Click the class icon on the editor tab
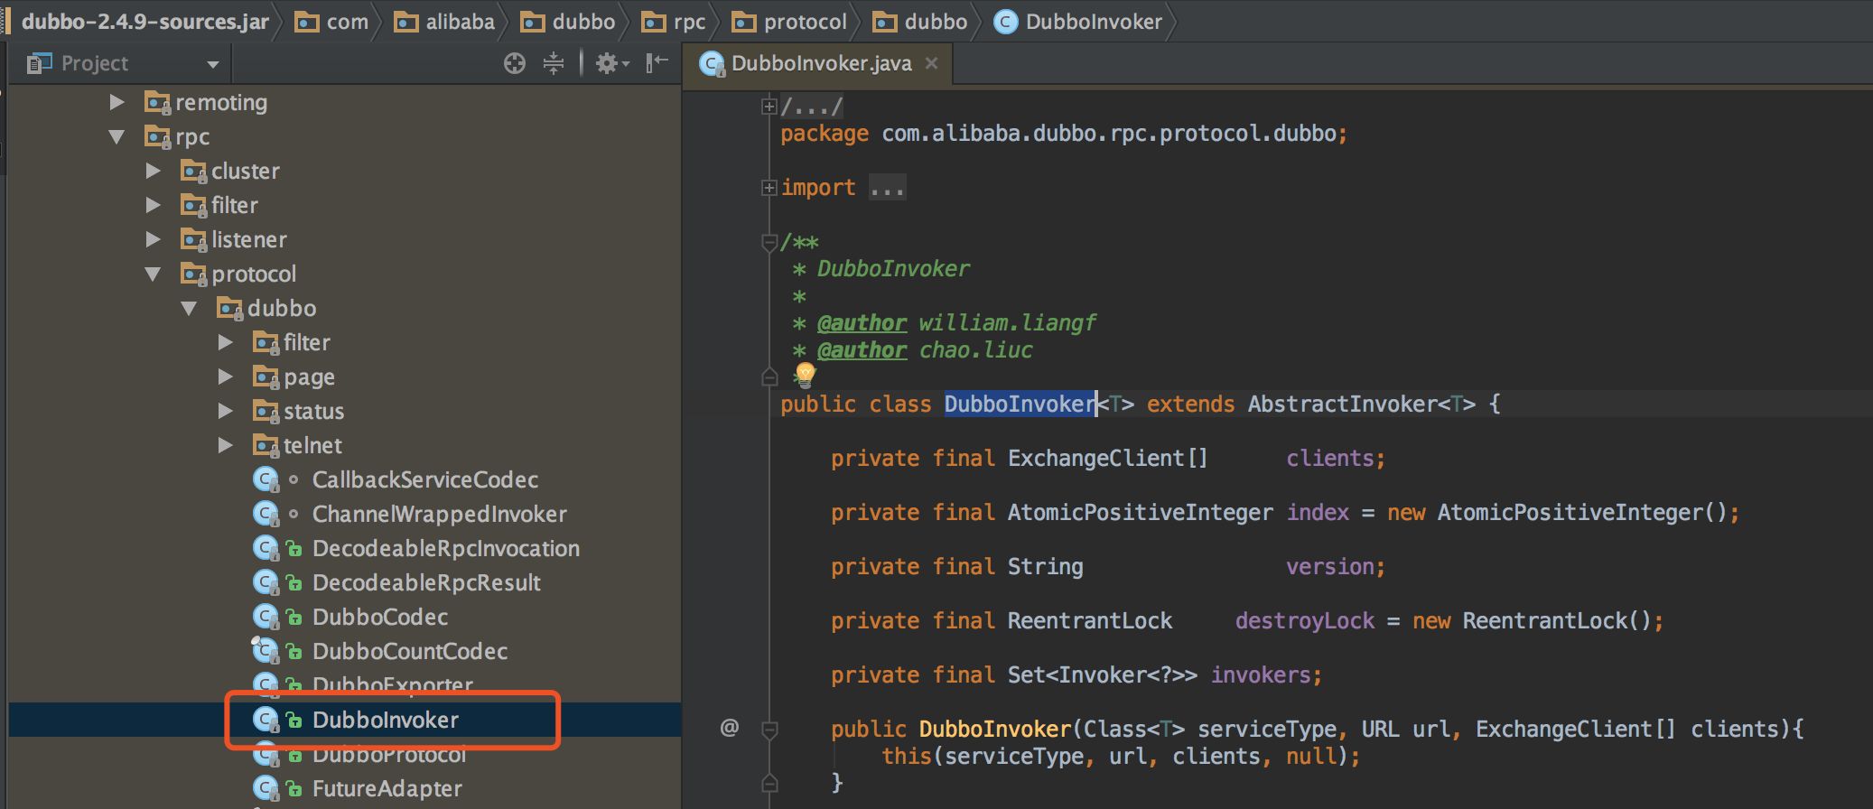The width and height of the screenshot is (1873, 809). 712,64
